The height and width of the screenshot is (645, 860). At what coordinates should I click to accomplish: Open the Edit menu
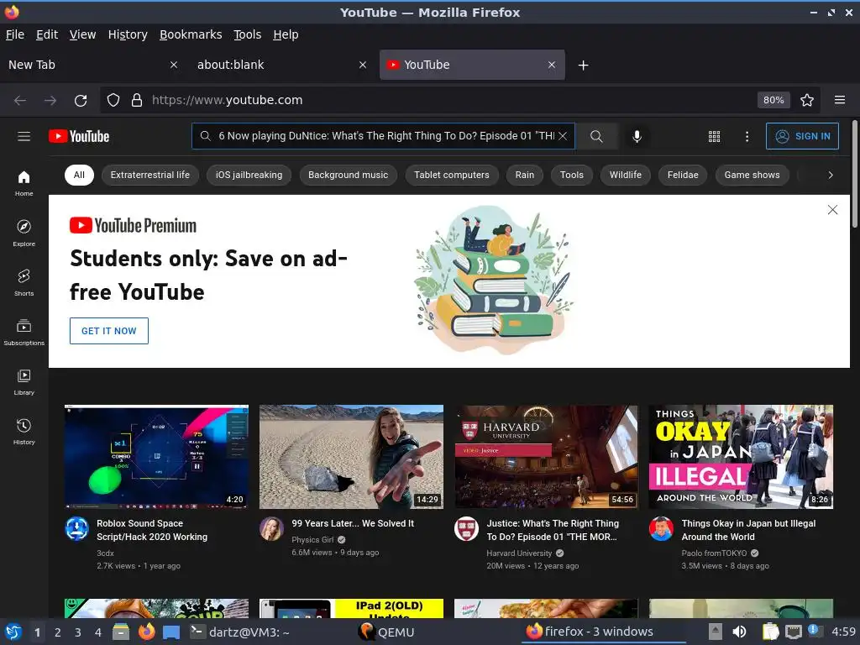click(47, 34)
